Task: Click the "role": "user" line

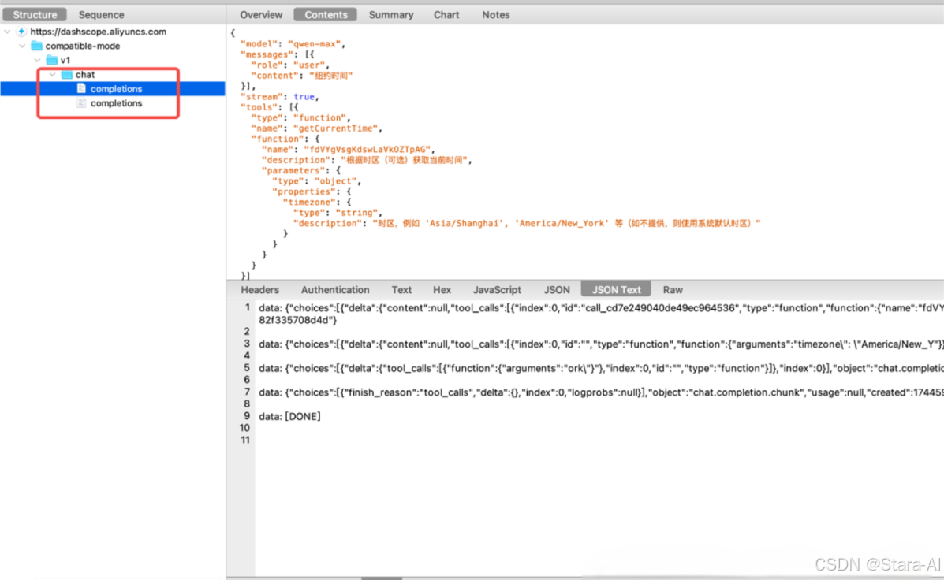Action: (290, 65)
